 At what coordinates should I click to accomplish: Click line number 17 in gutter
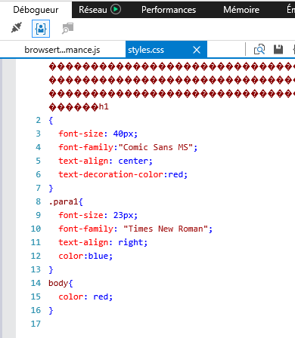(x=36, y=324)
